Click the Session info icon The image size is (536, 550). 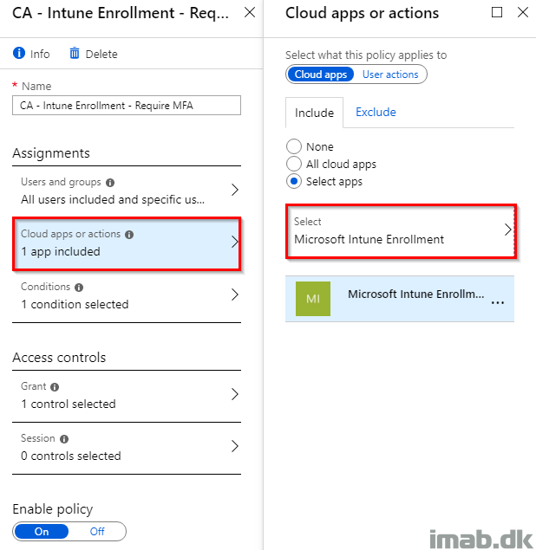[64, 439]
